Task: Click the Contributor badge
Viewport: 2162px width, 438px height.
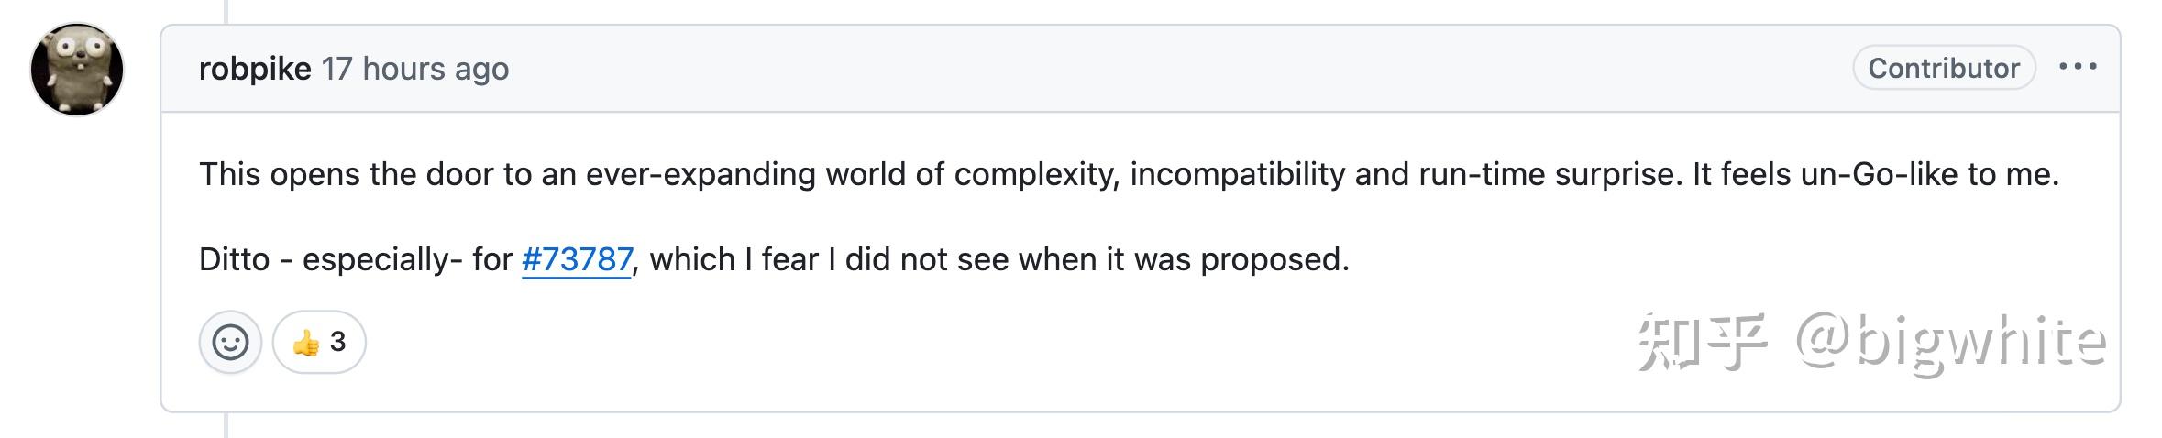Action: [x=1943, y=69]
